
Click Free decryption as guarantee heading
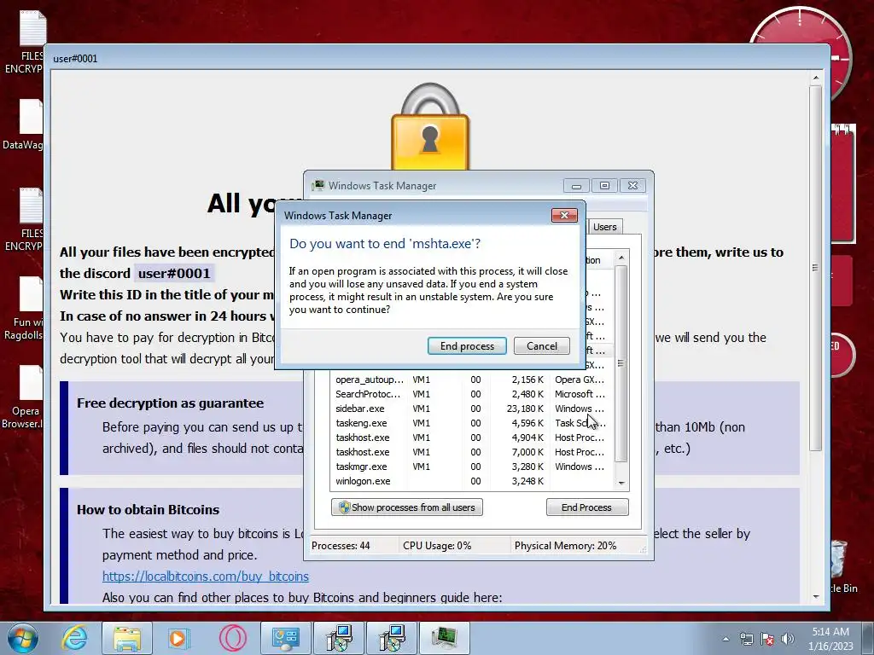pos(171,403)
